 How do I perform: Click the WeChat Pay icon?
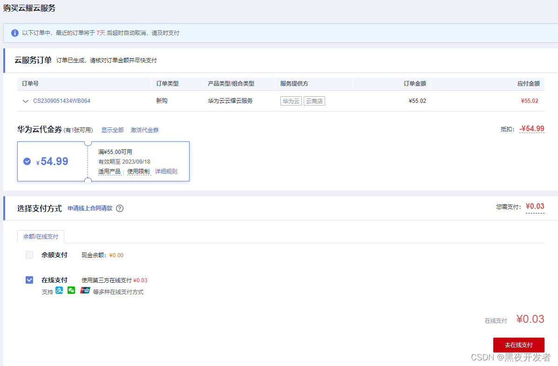71,290
